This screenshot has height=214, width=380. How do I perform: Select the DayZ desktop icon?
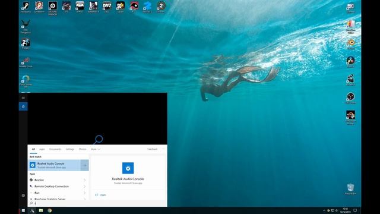point(107,7)
